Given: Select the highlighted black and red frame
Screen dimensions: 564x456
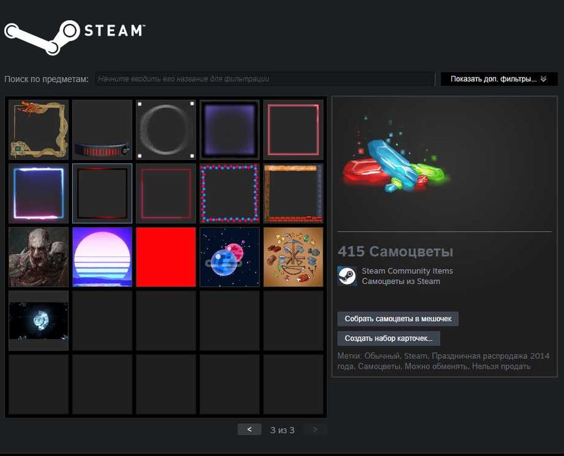Looking at the screenshot, I should (x=102, y=193).
